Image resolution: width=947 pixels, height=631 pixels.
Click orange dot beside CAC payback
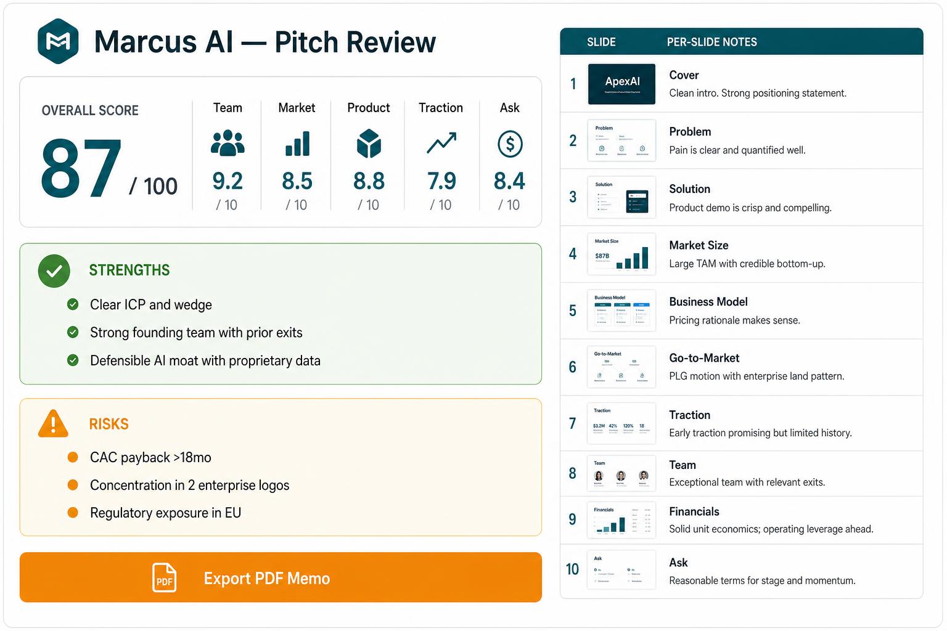[x=73, y=457]
